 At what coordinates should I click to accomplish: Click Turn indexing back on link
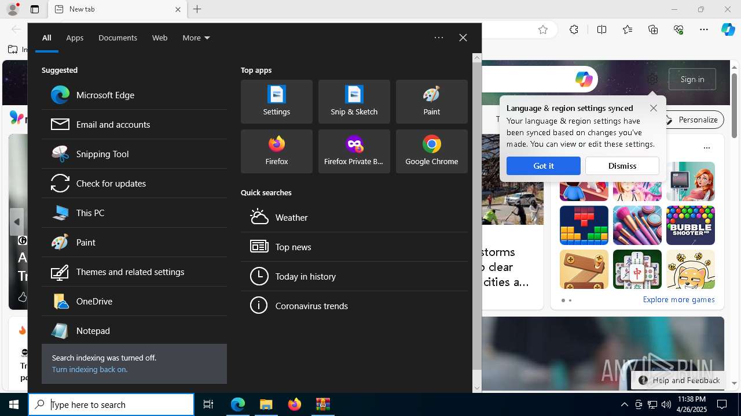[90, 369]
